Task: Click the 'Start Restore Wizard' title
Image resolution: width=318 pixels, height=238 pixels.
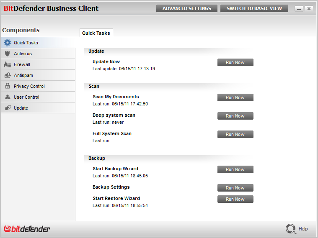Action: click(116, 198)
